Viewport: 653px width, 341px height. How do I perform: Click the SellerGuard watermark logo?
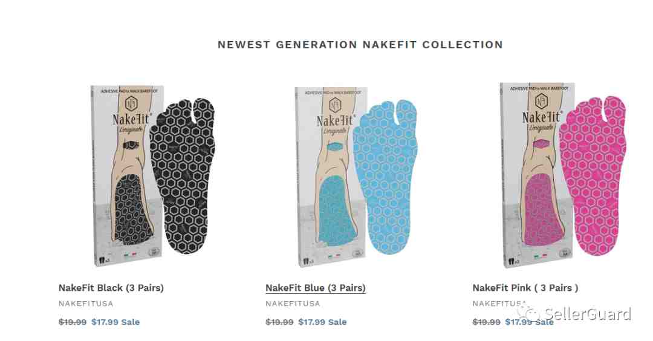(575, 314)
